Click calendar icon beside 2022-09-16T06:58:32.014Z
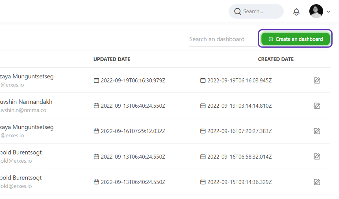Image resolution: width=339 pixels, height=199 pixels. tap(203, 156)
